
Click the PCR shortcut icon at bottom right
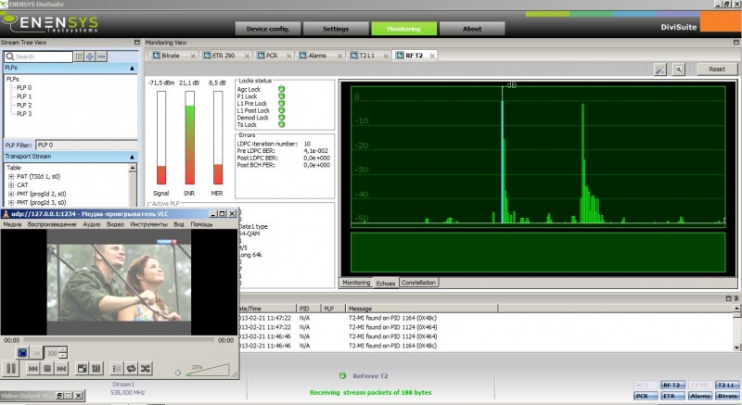(x=646, y=396)
